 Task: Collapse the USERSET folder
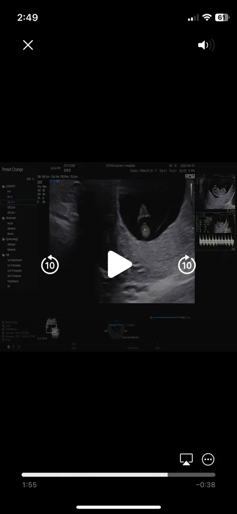coord(9,186)
